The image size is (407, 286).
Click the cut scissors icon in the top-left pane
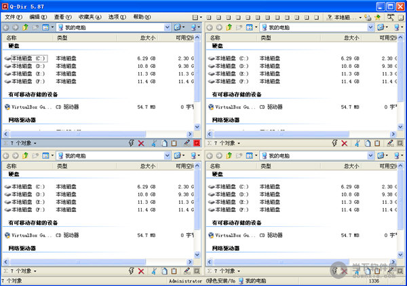coord(154,143)
